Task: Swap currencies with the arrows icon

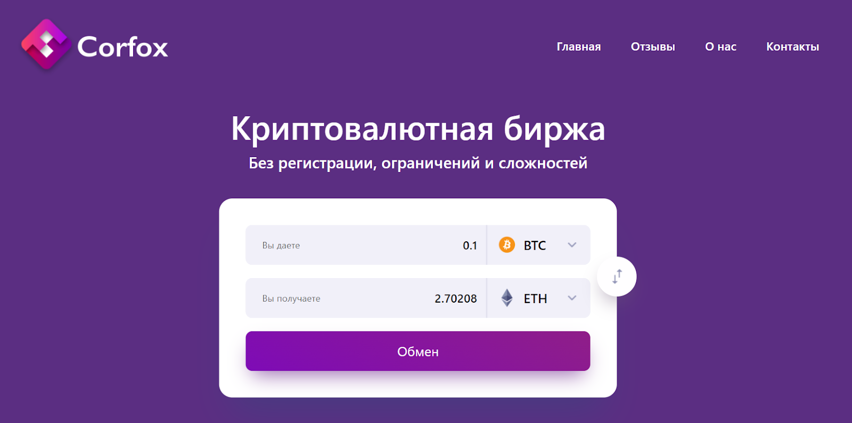Action: 617,276
